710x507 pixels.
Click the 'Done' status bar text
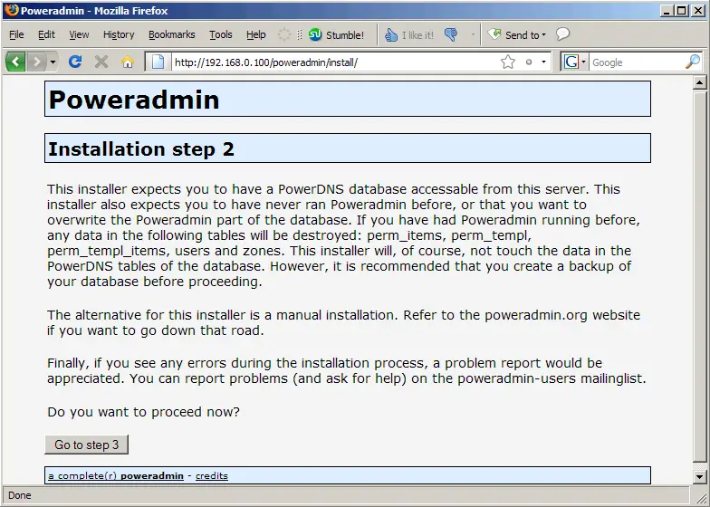pyautogui.click(x=20, y=495)
